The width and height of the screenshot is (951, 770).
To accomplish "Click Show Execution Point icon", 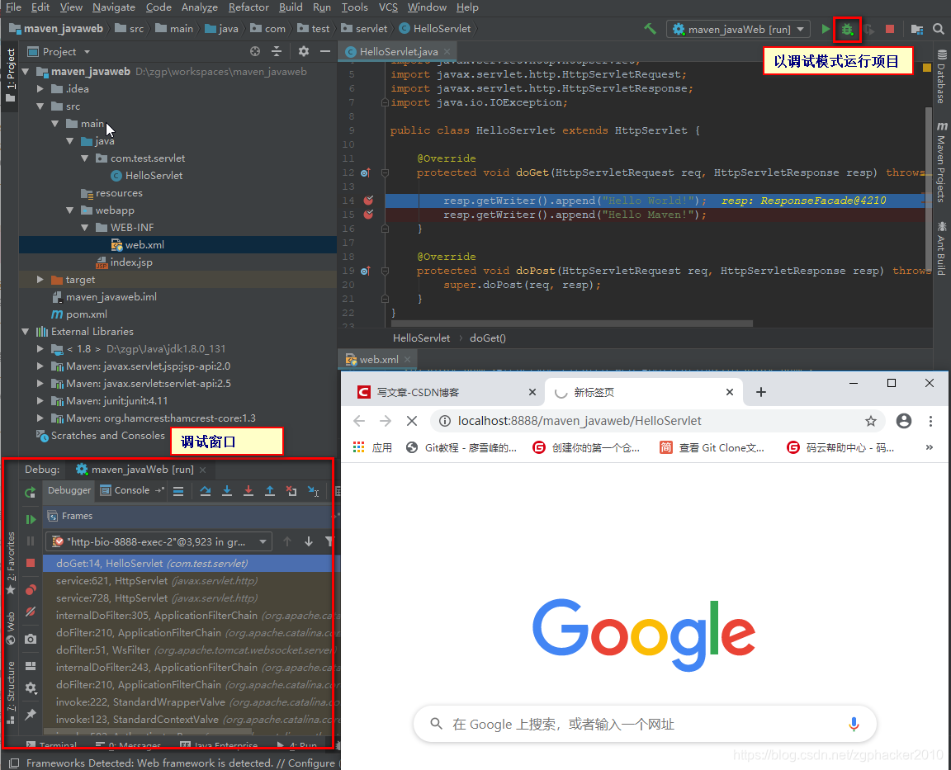I will tap(178, 491).
